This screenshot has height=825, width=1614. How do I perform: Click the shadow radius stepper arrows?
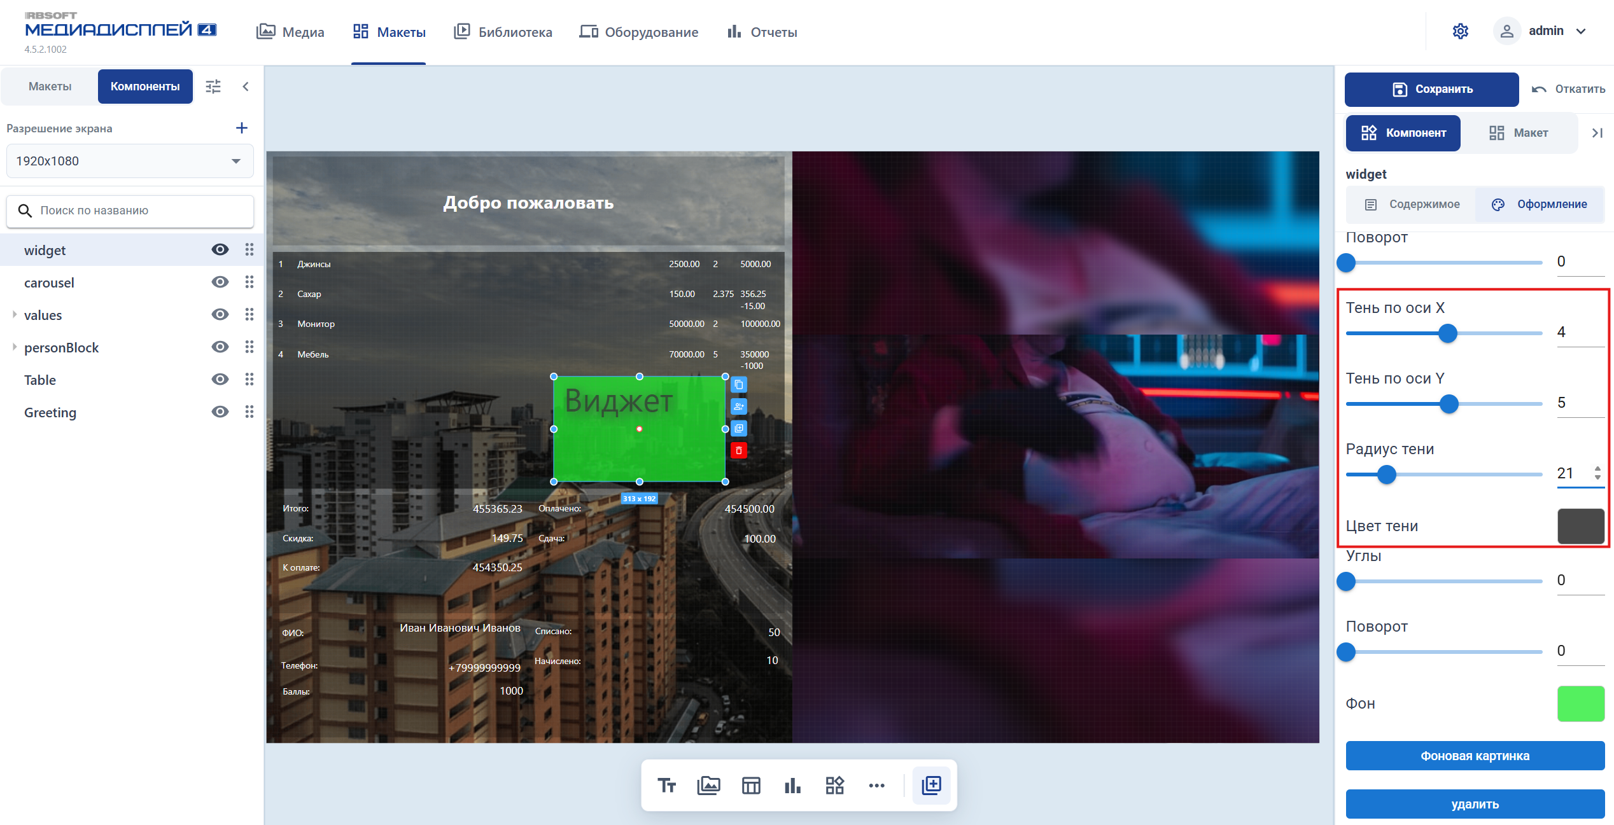1597,473
